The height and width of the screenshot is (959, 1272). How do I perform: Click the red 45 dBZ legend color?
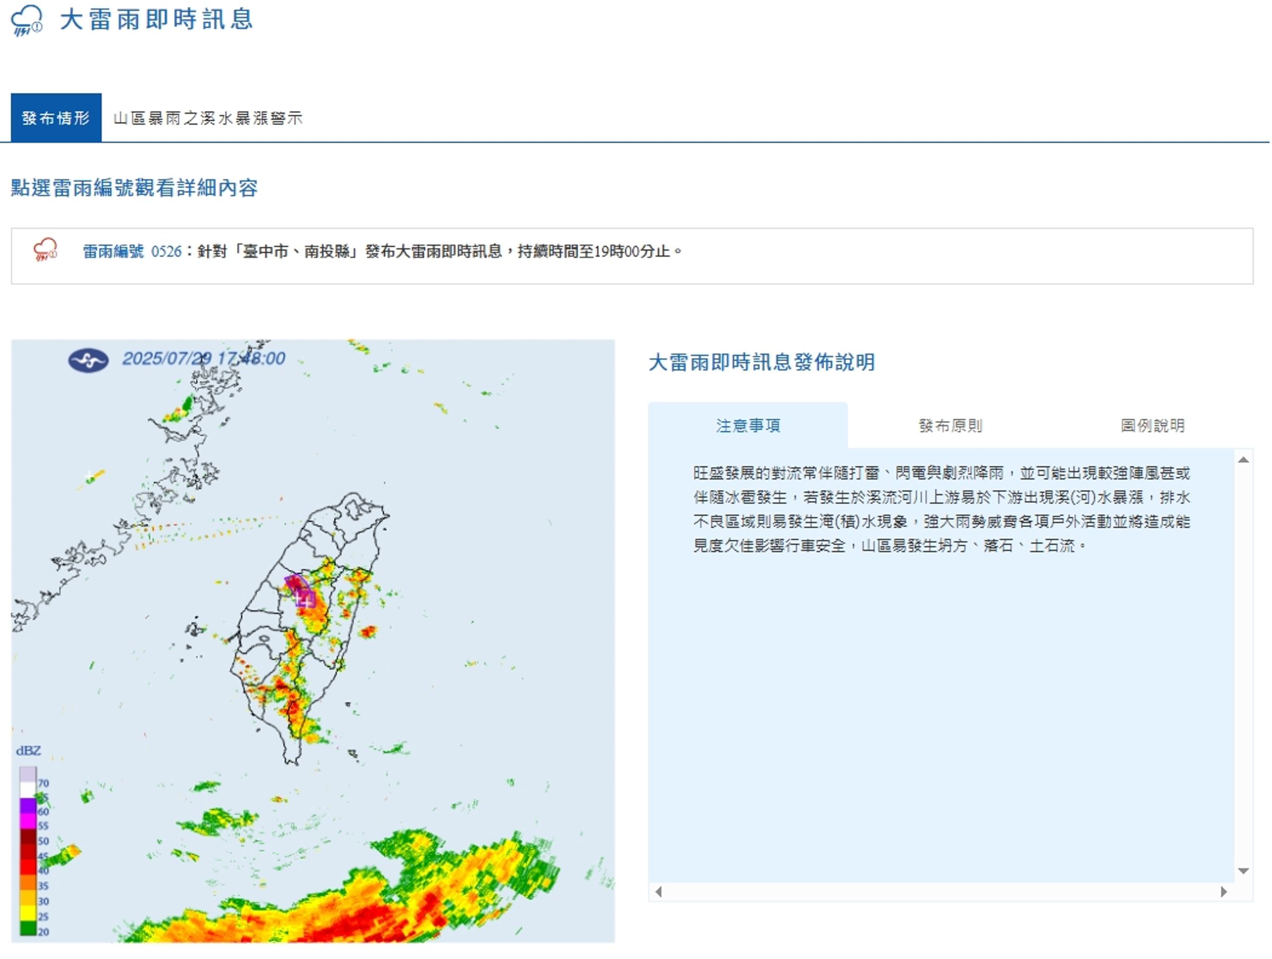pyautogui.click(x=28, y=852)
